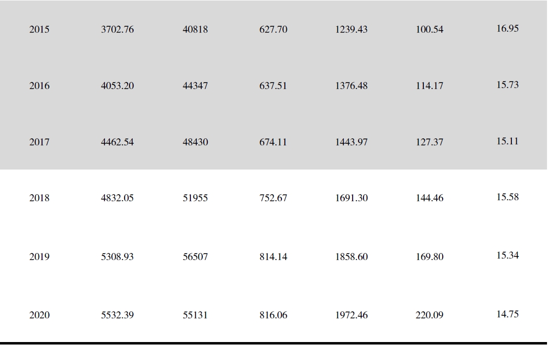Click the value 4053.20
Screen dimensions: 548x346
click(x=117, y=86)
